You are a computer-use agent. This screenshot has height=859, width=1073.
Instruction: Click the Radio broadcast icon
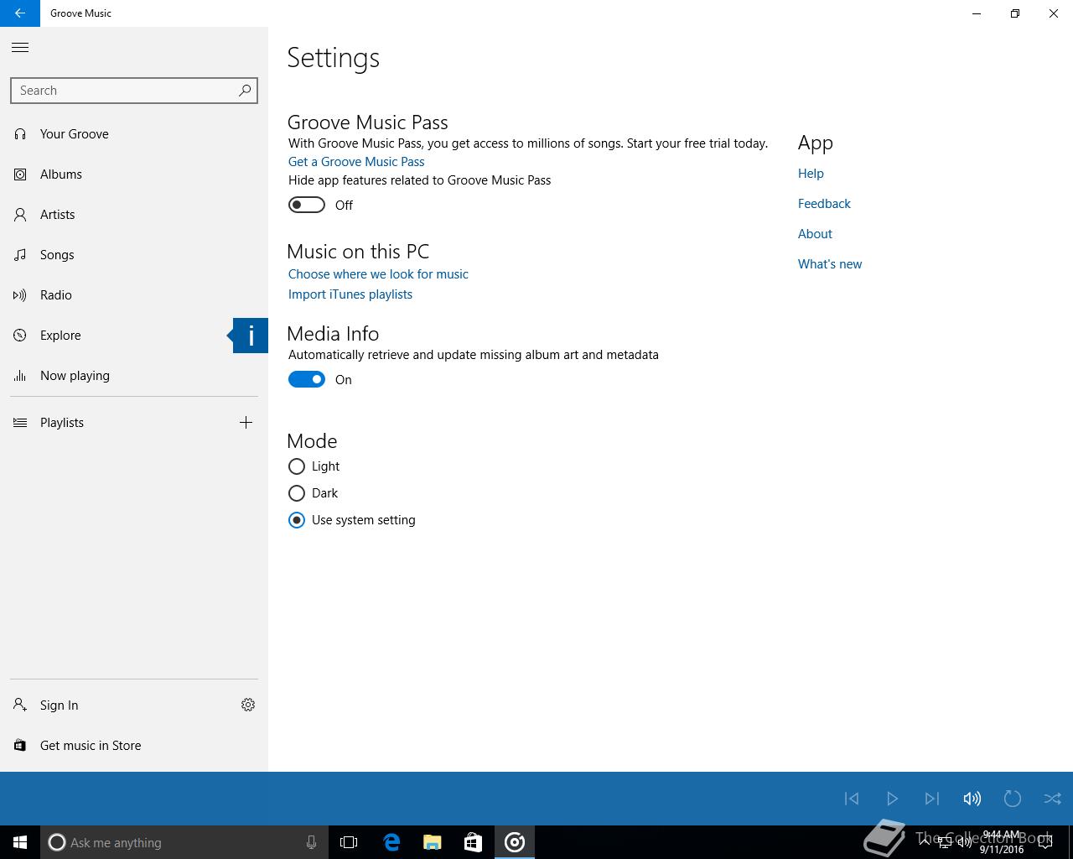[x=20, y=295]
